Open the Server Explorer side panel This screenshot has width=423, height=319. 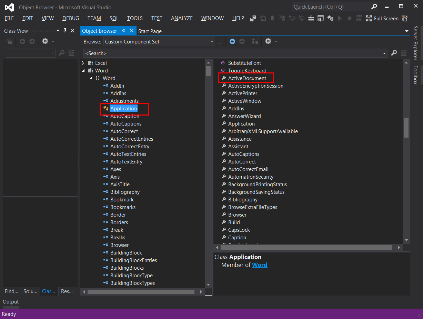[x=415, y=43]
